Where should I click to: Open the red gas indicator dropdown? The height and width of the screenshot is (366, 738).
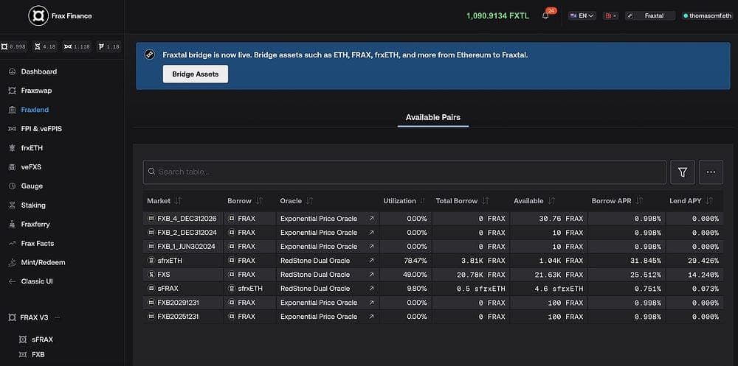point(611,15)
